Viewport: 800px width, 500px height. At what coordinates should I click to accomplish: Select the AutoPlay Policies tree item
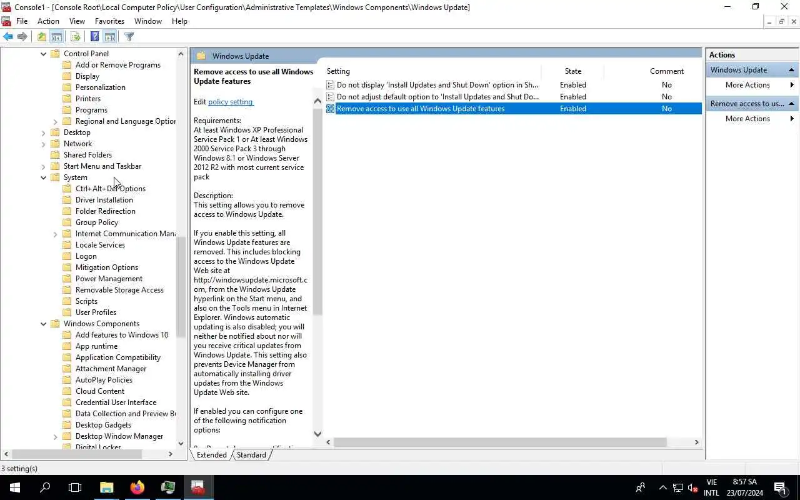(104, 380)
